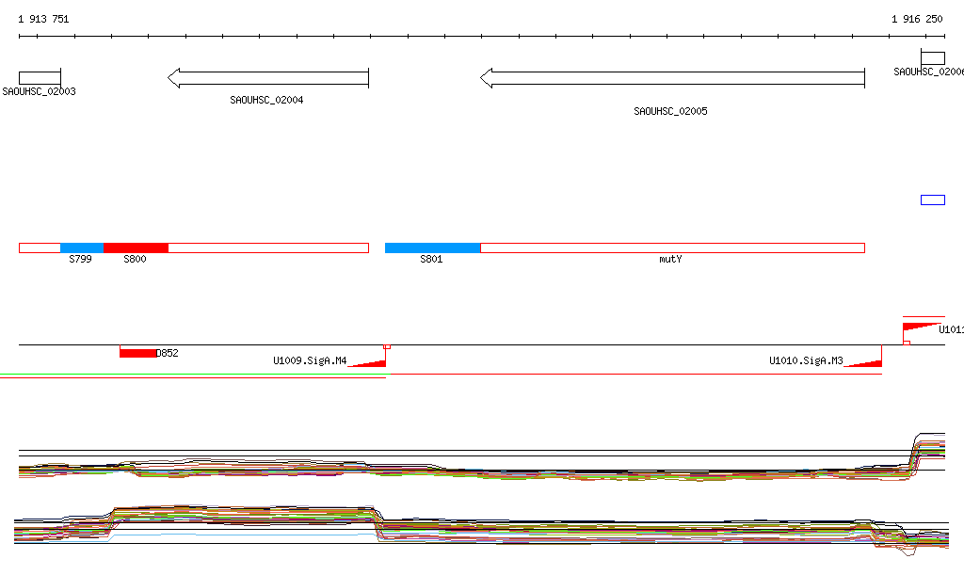Click the long red transcript line under U1010
Viewport: 964px width, 575px height.
(x=635, y=374)
